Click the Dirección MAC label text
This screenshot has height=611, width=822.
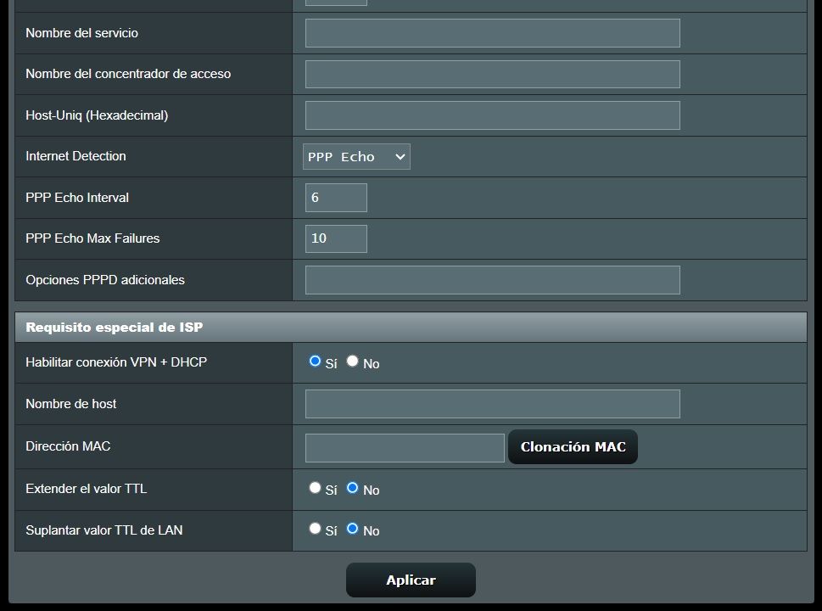point(68,446)
